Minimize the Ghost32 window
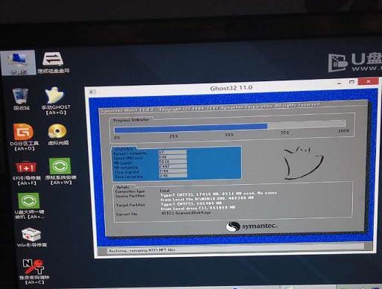This screenshot has height=289, width=382. [340, 83]
